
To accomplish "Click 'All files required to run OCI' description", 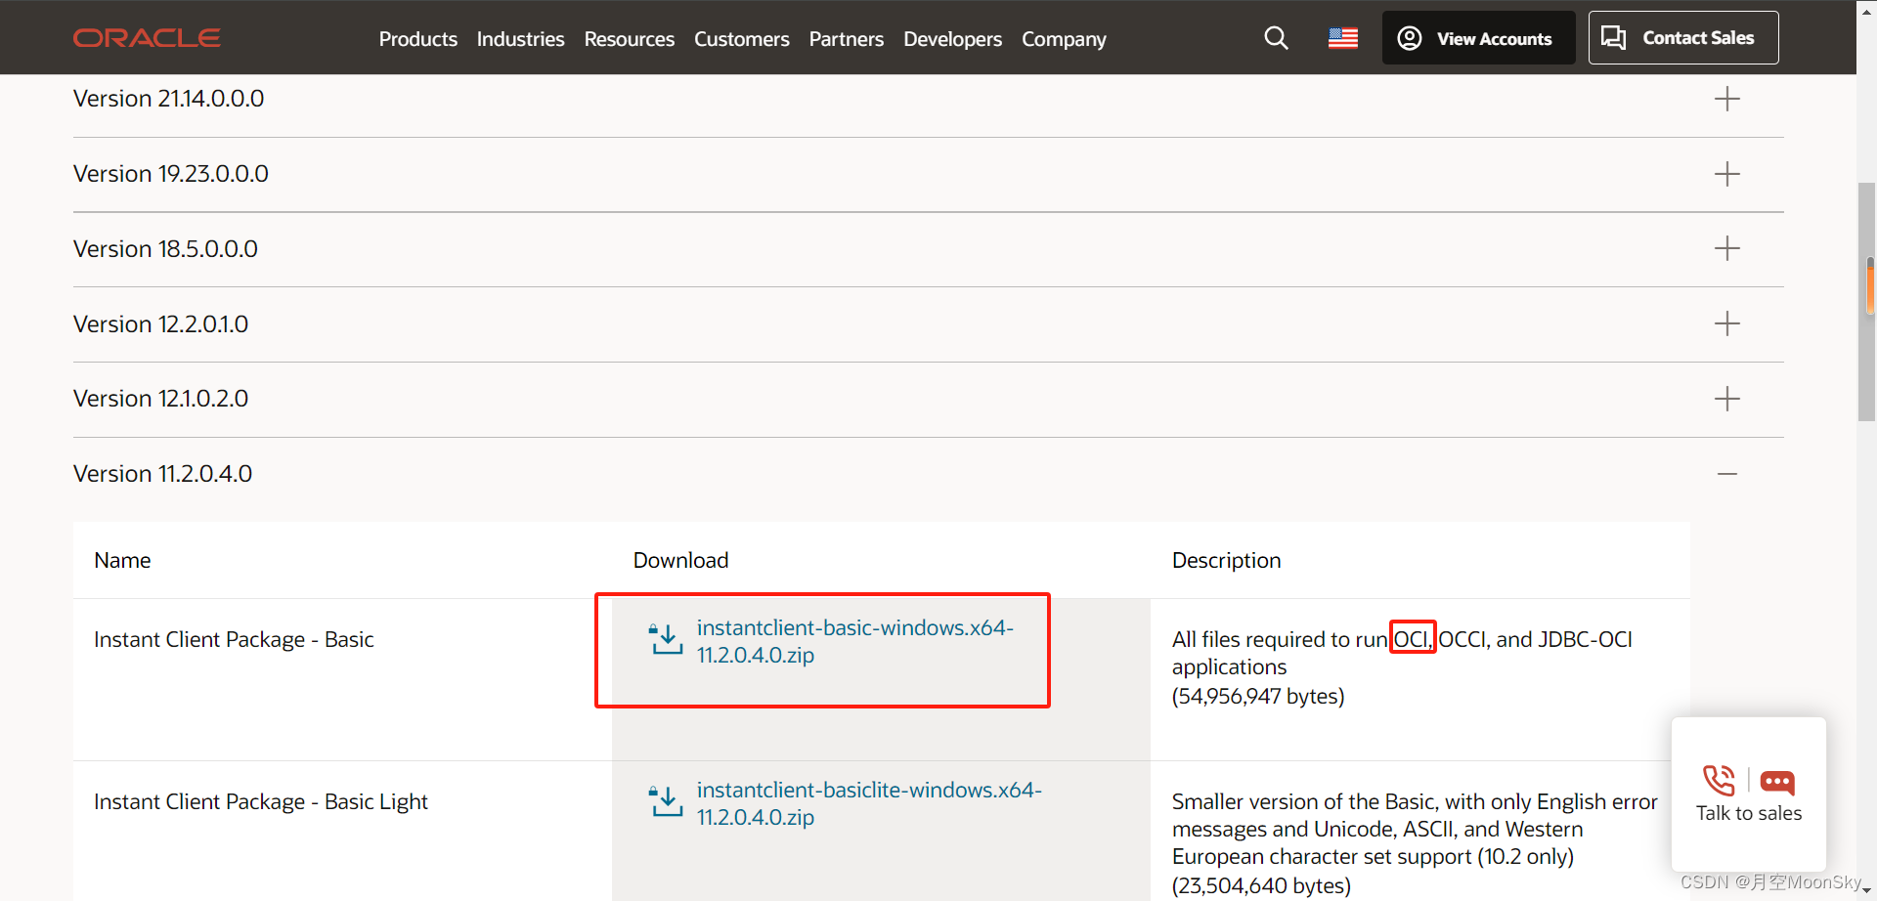I will click(1402, 653).
